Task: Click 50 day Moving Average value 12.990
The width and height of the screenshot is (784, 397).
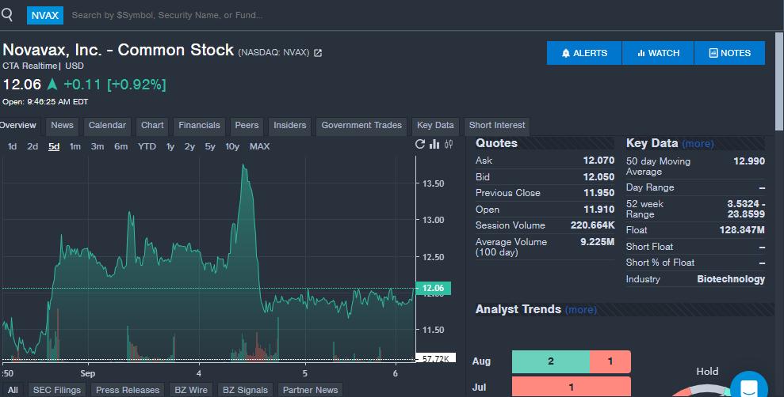Action: point(749,161)
